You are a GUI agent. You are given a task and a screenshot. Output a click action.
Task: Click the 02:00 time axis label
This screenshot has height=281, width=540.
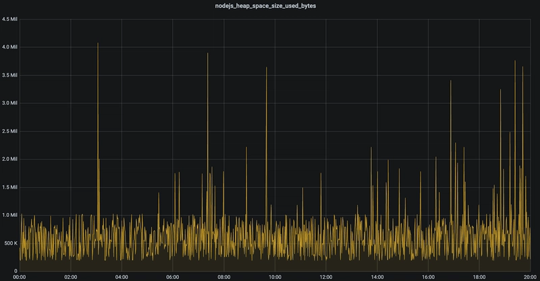click(x=70, y=276)
